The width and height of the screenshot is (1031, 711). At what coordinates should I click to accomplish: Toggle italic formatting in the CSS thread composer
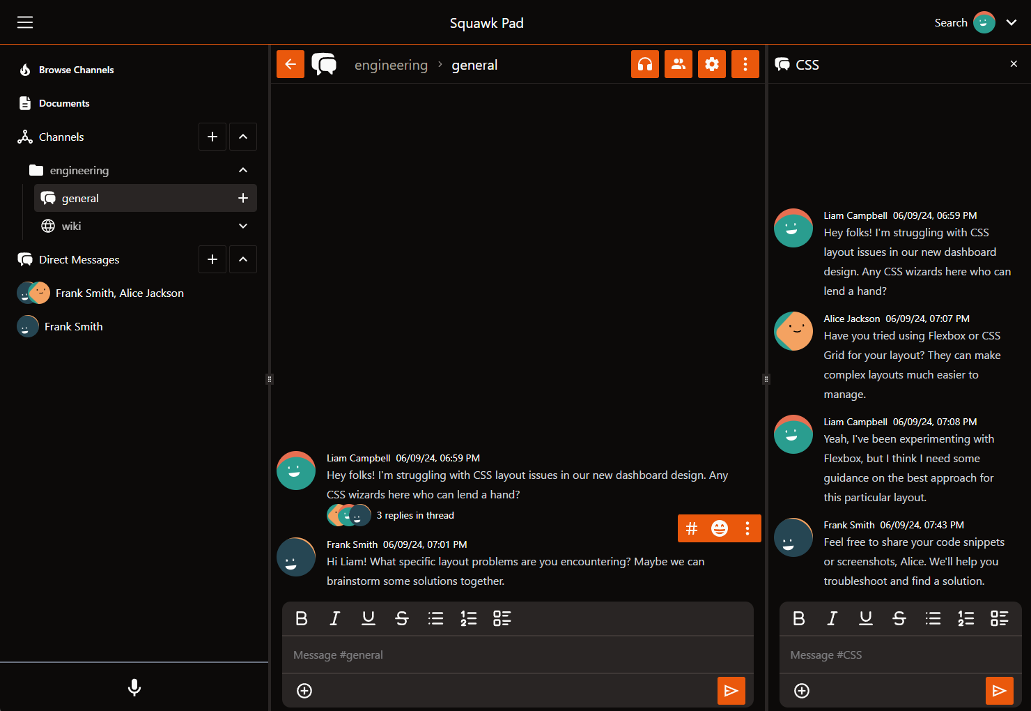[x=832, y=618]
